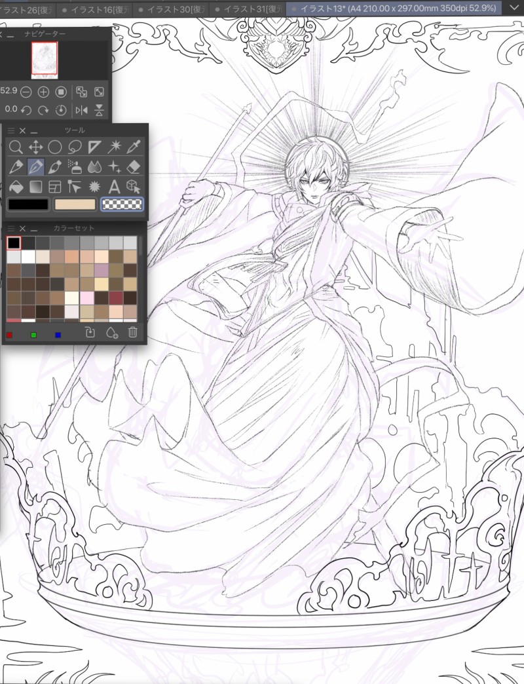Select the Figure burst shape tool

94,187
